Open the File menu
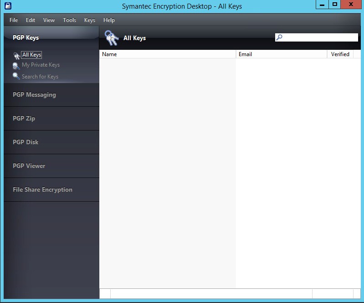Screen dimensions: 364x303 click(14, 20)
